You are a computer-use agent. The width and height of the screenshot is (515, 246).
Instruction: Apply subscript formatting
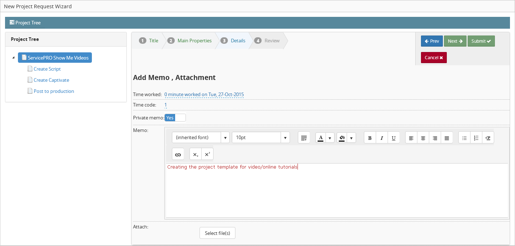(x=196, y=155)
